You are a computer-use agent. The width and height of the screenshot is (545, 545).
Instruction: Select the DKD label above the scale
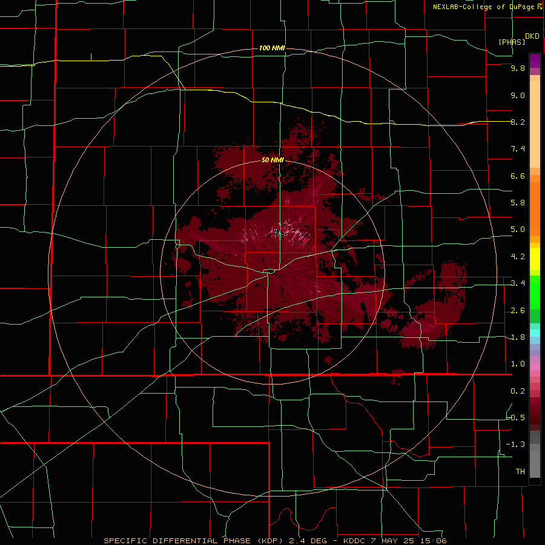pos(532,36)
